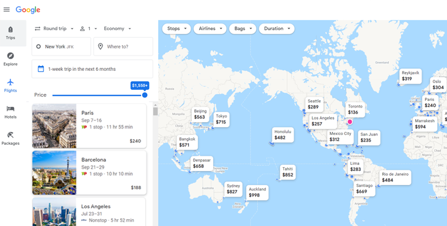The height and width of the screenshot is (226, 447).
Task: Choose Denpasar $658 on the map
Action: pos(202,163)
